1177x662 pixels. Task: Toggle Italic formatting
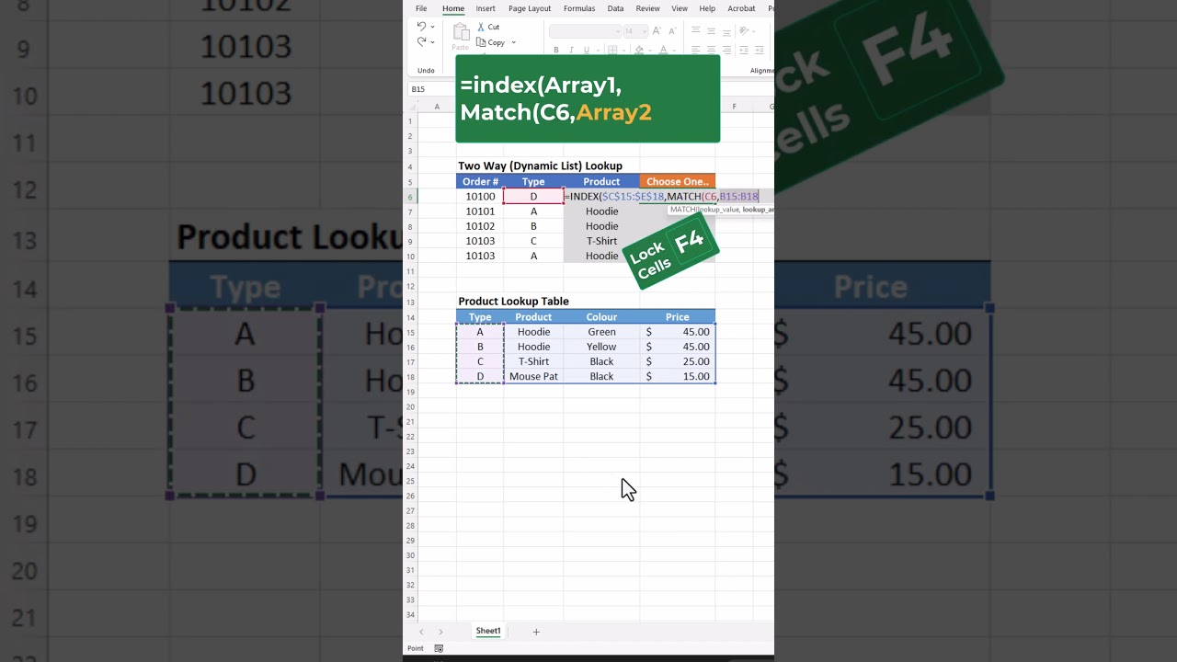pos(571,50)
